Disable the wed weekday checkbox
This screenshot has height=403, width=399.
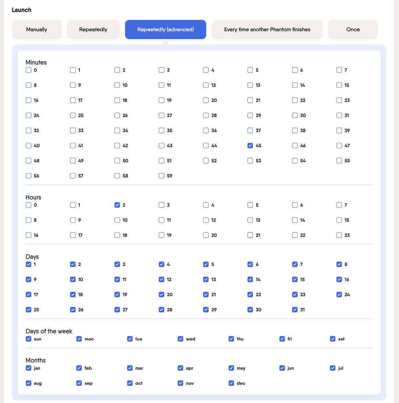[x=180, y=339]
